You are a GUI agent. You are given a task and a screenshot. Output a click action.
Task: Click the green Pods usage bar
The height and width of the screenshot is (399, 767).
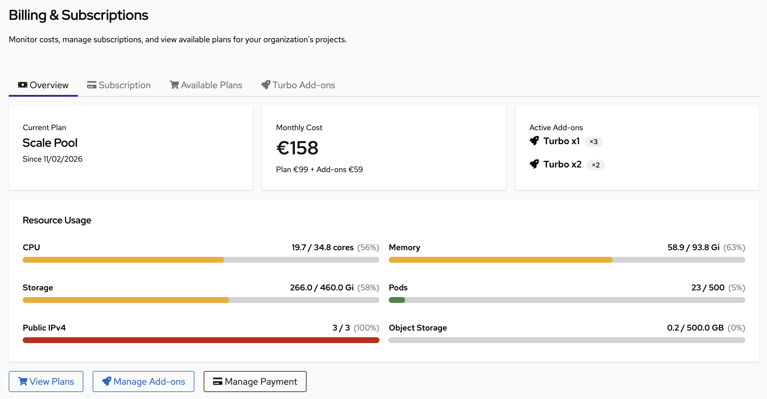click(397, 300)
